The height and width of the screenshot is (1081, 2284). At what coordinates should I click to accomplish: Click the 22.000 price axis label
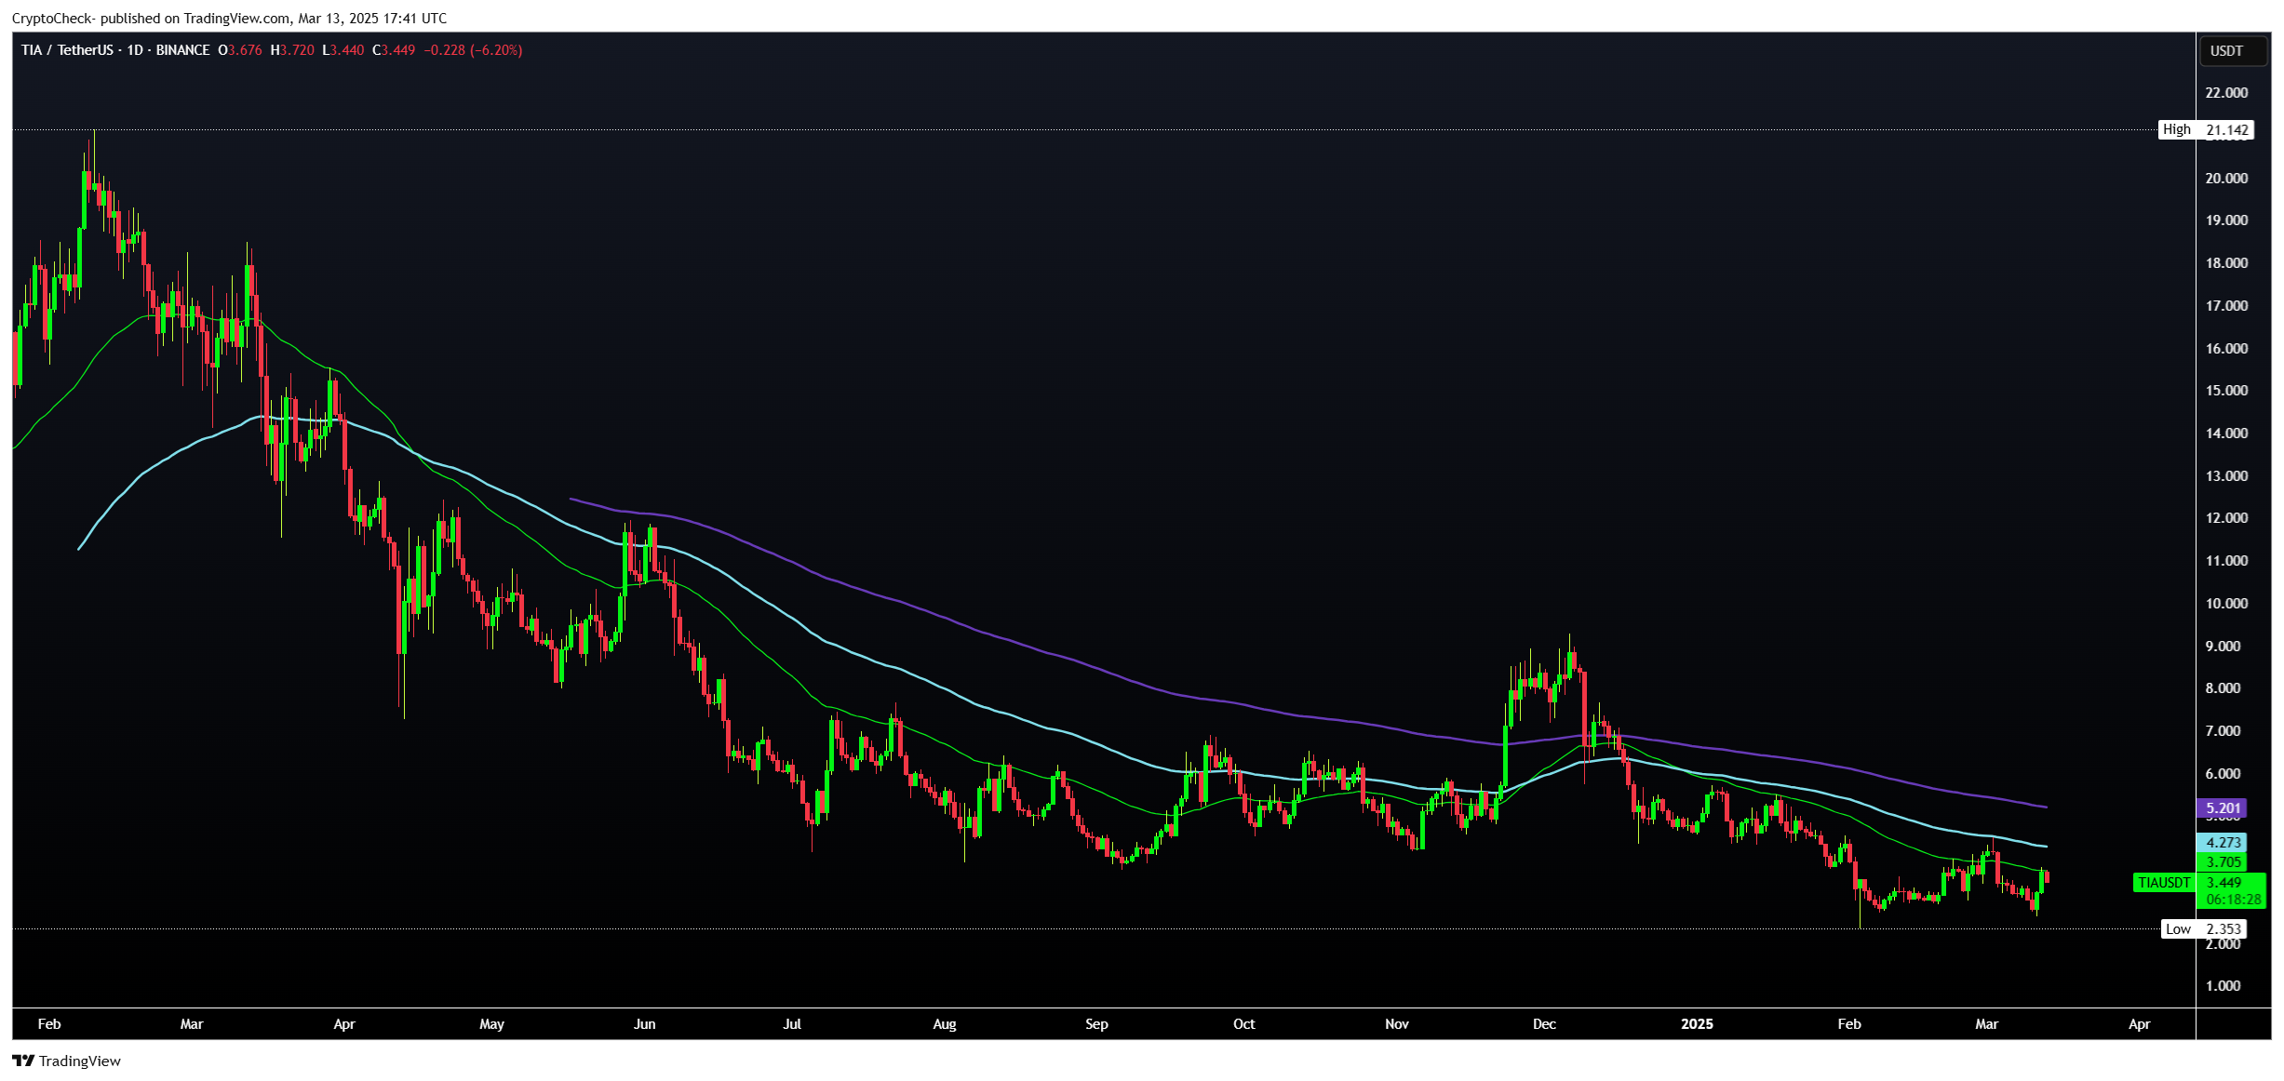pos(2226,92)
